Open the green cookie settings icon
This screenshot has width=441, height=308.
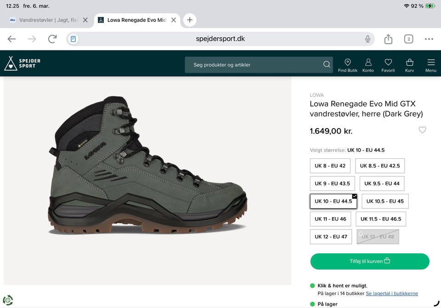(x=8, y=300)
